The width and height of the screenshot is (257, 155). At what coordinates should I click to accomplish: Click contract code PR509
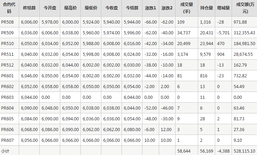coord(7,33)
